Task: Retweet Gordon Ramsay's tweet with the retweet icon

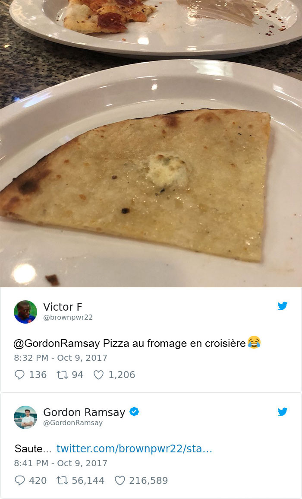Action: click(x=62, y=480)
